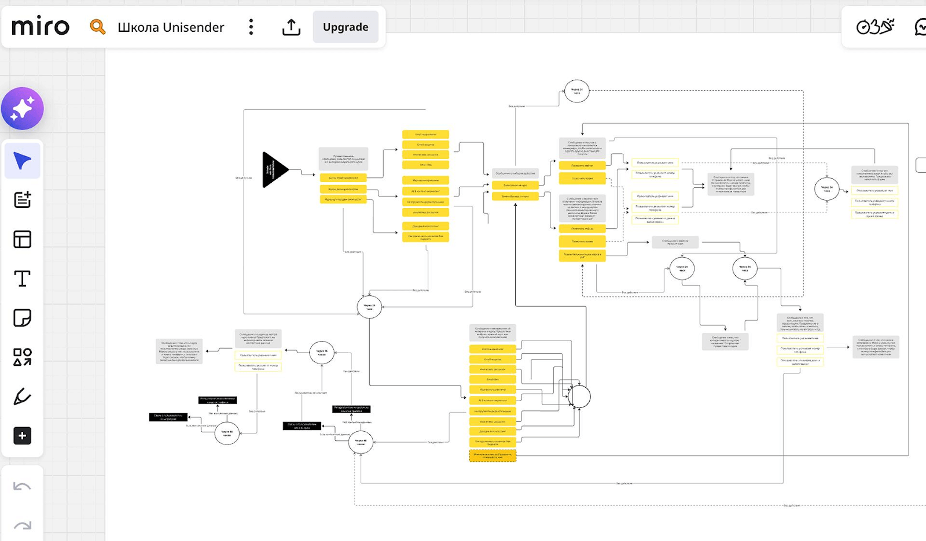Click the Undo arrow
This screenshot has width=926, height=541.
click(23, 487)
